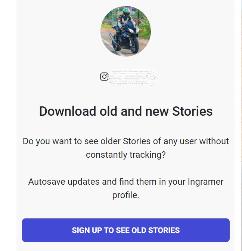
Task: Click 'any user without' phrase in description
Action: [x=196, y=141]
